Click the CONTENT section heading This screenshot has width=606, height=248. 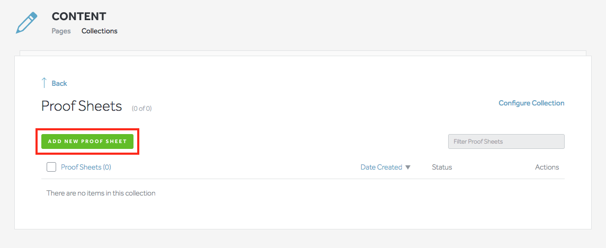[x=79, y=16]
